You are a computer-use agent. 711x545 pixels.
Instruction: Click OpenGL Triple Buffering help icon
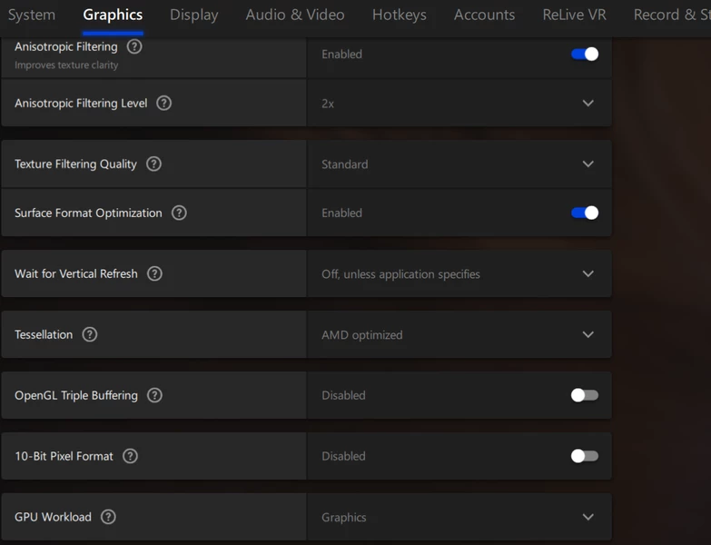154,396
